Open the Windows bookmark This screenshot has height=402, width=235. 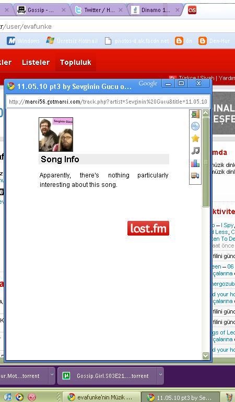coord(23,41)
